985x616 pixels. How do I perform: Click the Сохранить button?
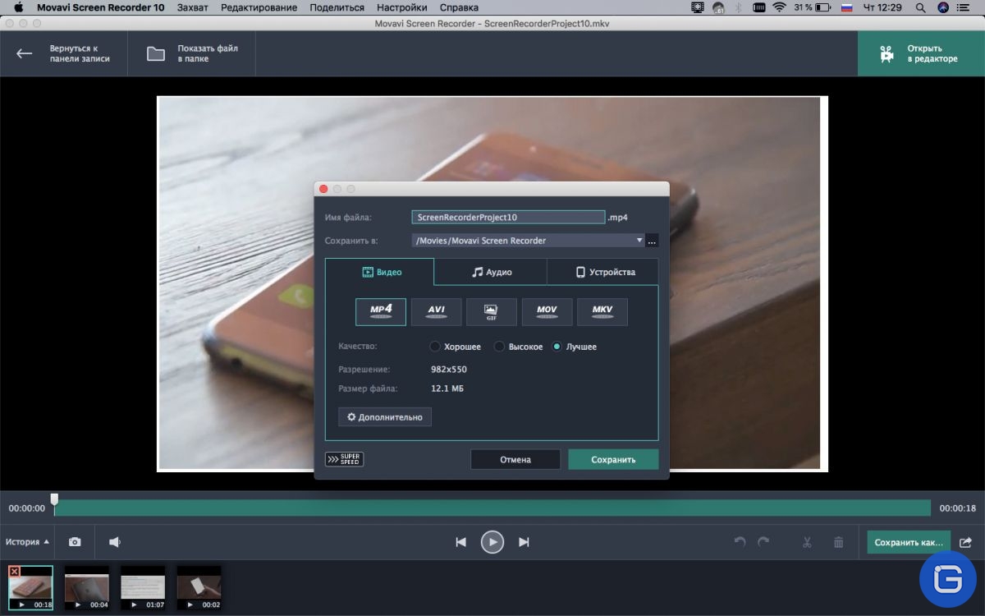coord(613,459)
